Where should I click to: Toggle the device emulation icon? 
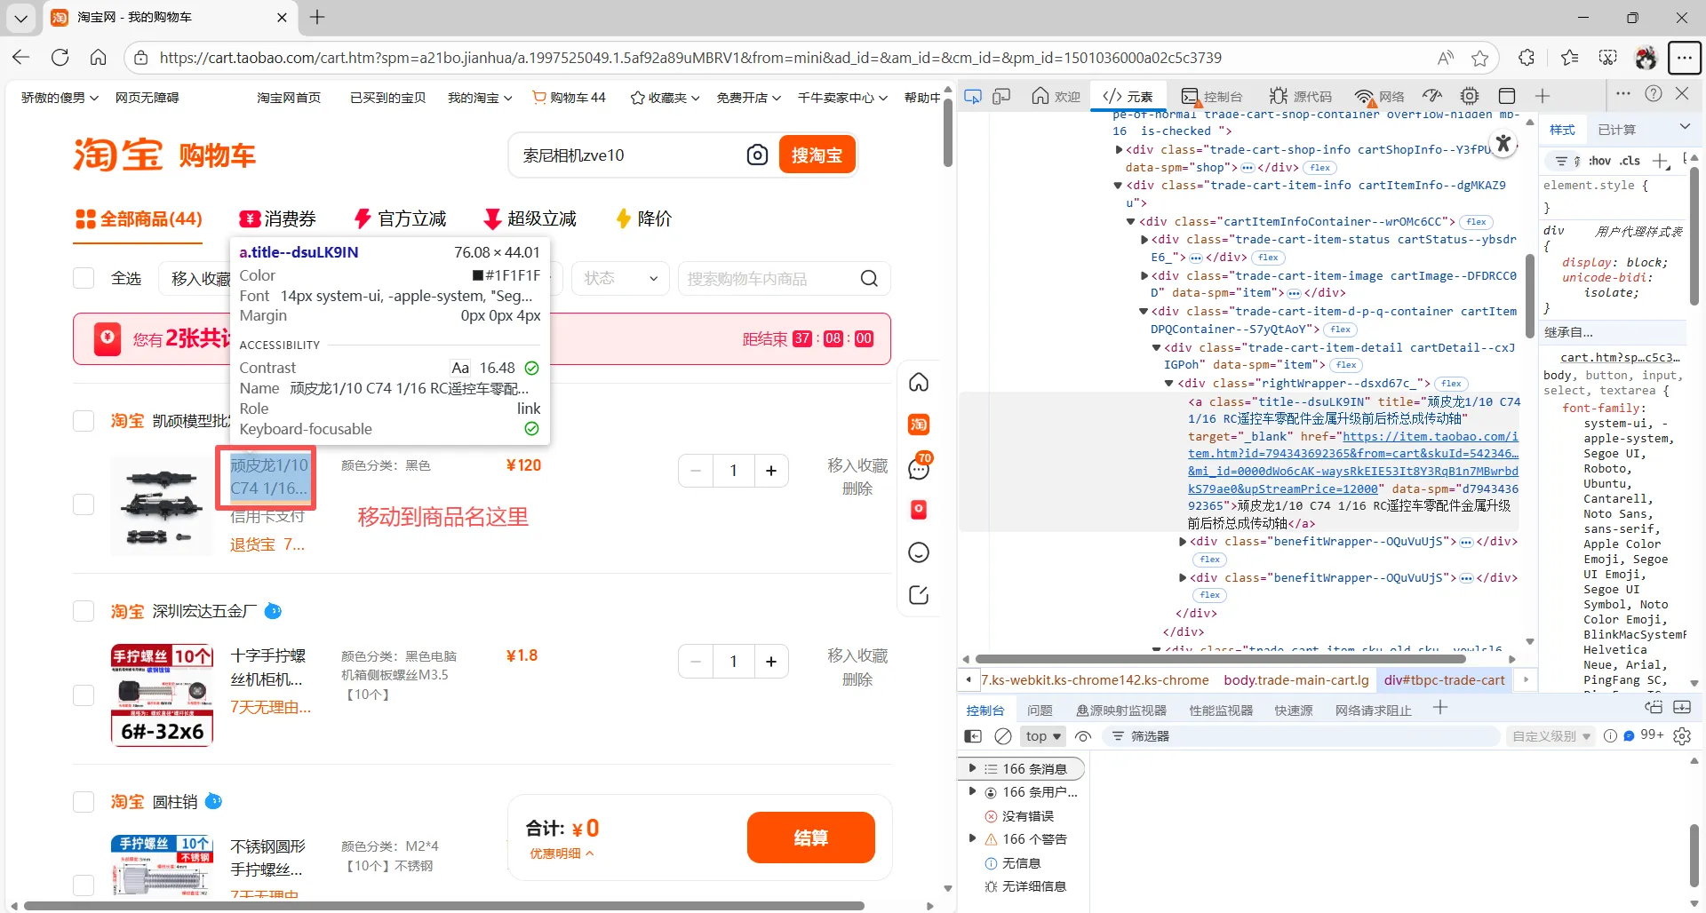(1002, 96)
